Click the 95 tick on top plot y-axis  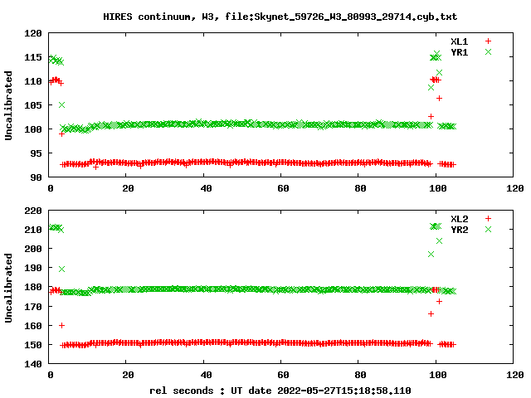(x=37, y=153)
